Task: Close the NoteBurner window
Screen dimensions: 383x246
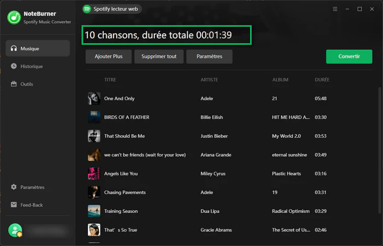Action: (x=372, y=9)
